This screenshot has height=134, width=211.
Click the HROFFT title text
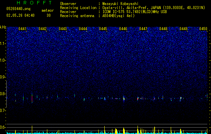click(x=34, y=3)
